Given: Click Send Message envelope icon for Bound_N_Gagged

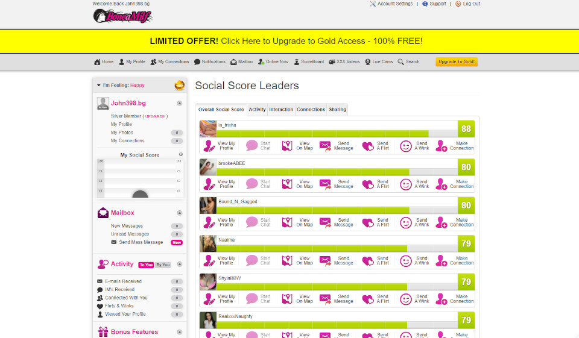Looking at the screenshot, I should coord(325,222).
